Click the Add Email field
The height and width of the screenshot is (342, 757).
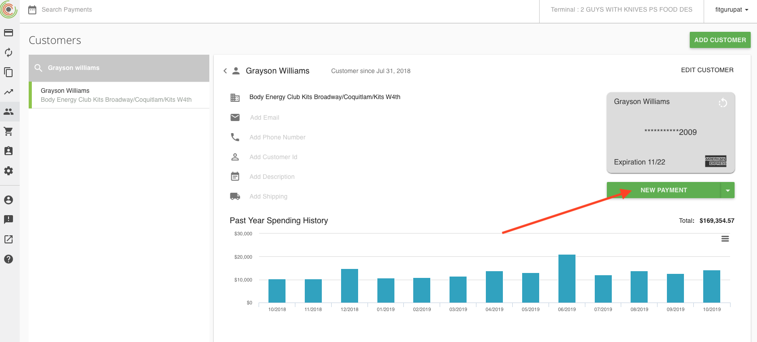point(264,117)
